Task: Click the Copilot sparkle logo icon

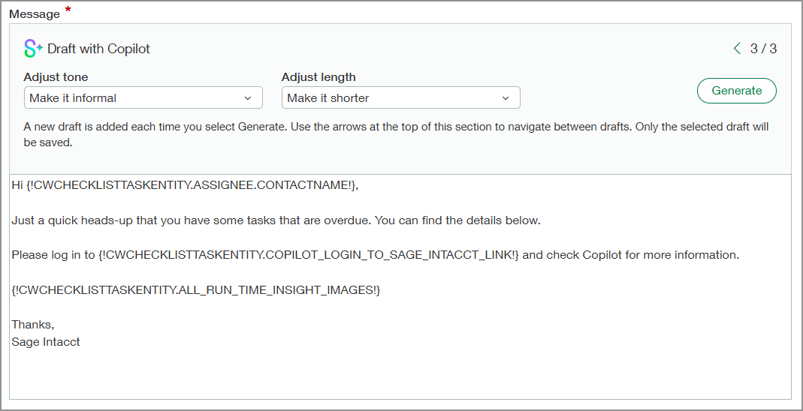Action: point(33,49)
